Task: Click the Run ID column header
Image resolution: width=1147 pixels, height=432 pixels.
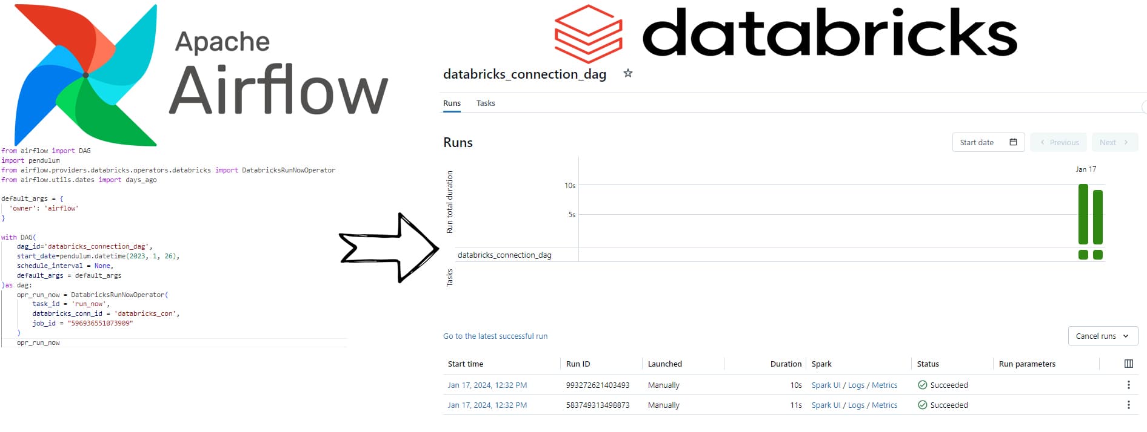Action: 578,364
